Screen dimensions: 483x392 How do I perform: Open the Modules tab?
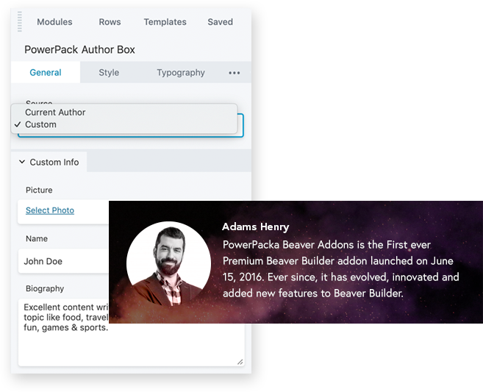(x=54, y=22)
